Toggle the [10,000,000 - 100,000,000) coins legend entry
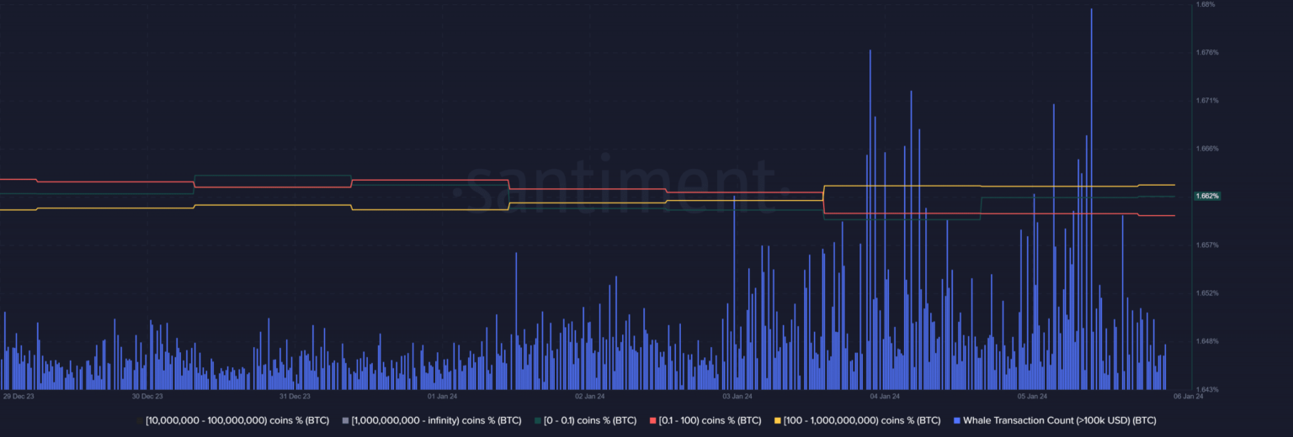The width and height of the screenshot is (1293, 437). point(237,420)
